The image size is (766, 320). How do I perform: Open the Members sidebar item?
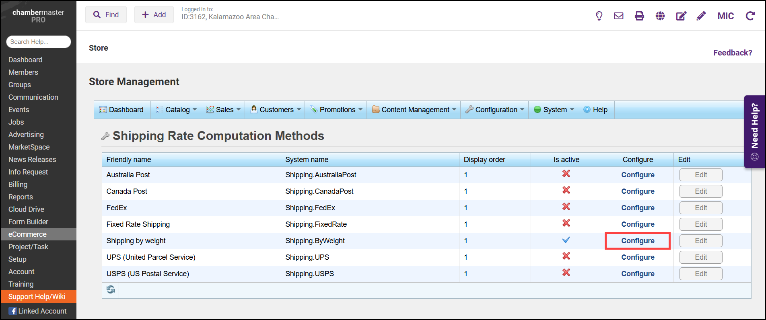tap(23, 72)
